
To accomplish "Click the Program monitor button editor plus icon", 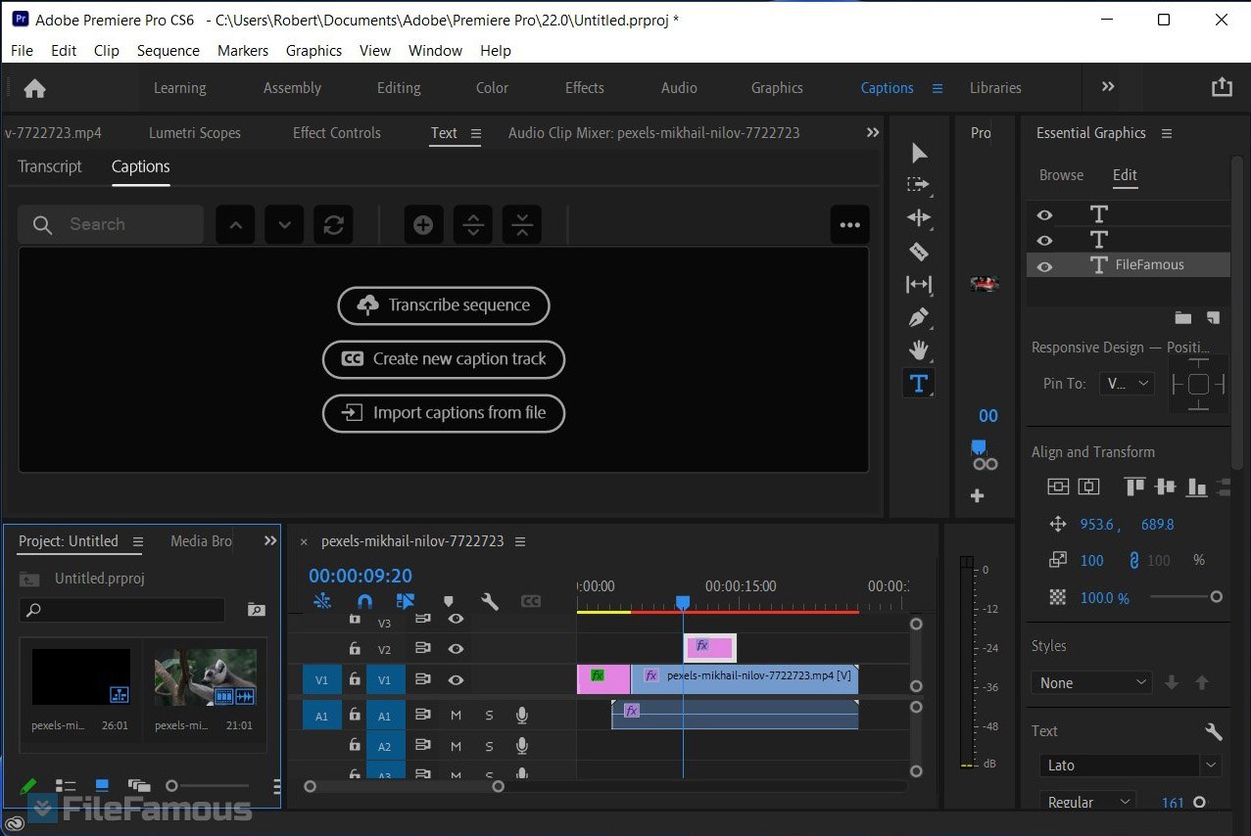I will click(x=977, y=496).
